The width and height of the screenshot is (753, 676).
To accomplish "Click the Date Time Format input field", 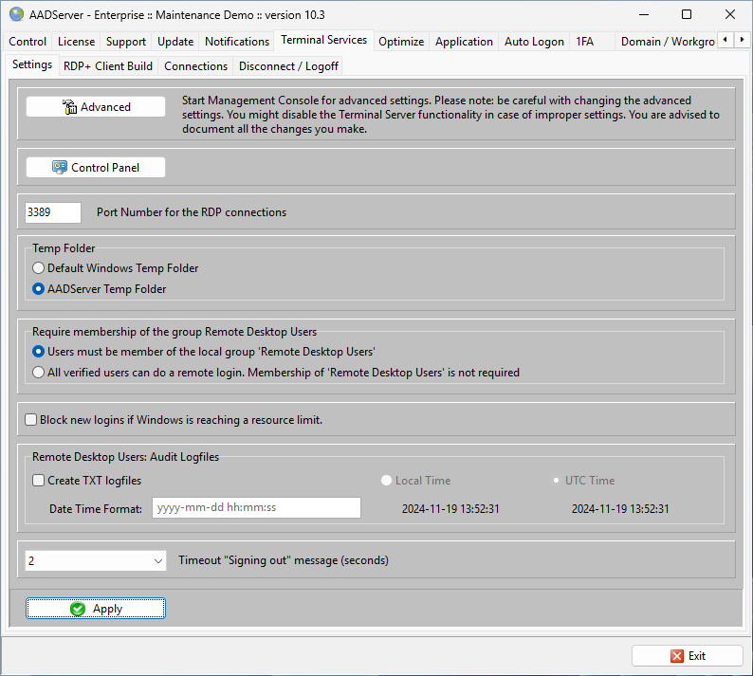I will pos(256,508).
